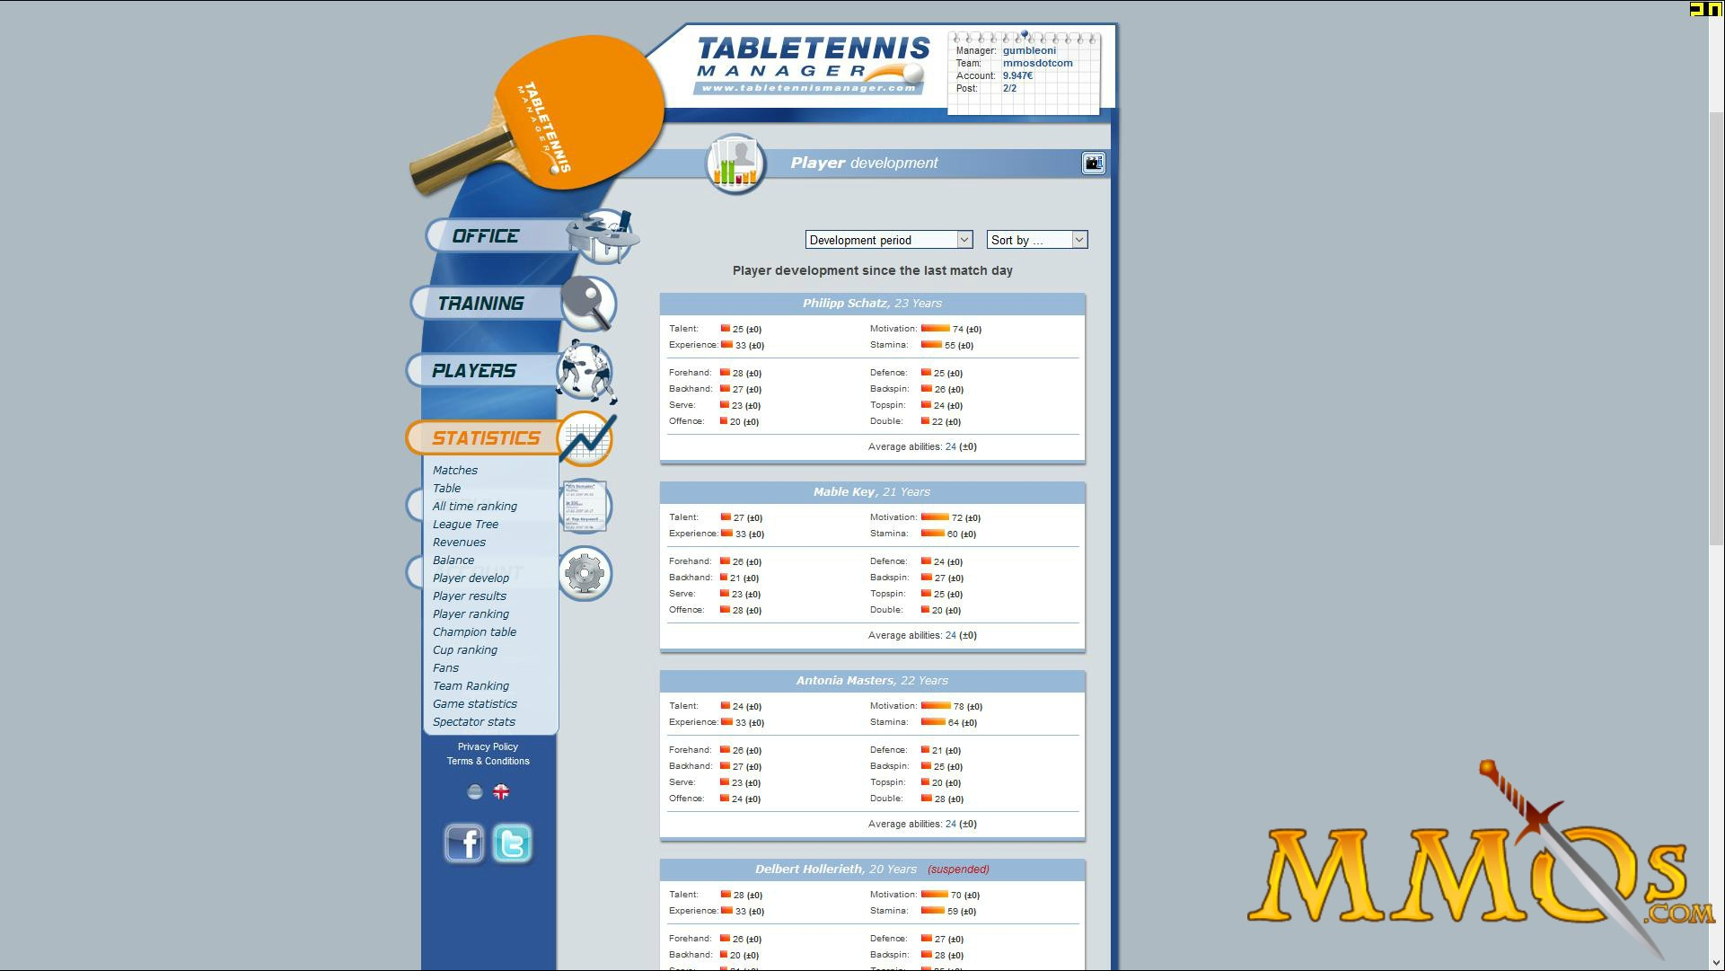Open Revenues statistics
Image resolution: width=1725 pixels, height=971 pixels.
point(459,543)
